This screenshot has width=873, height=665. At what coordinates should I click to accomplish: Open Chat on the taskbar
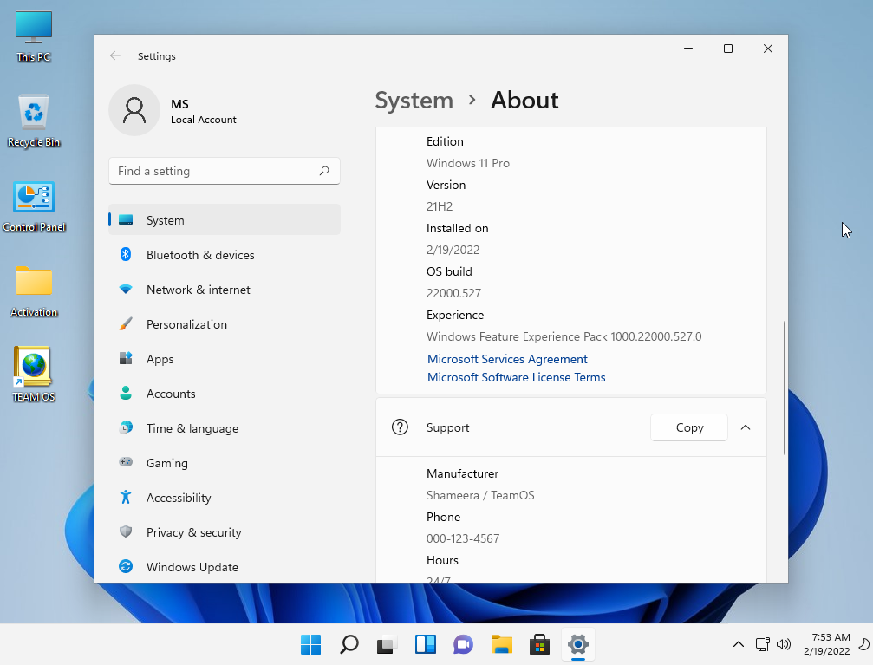point(463,644)
